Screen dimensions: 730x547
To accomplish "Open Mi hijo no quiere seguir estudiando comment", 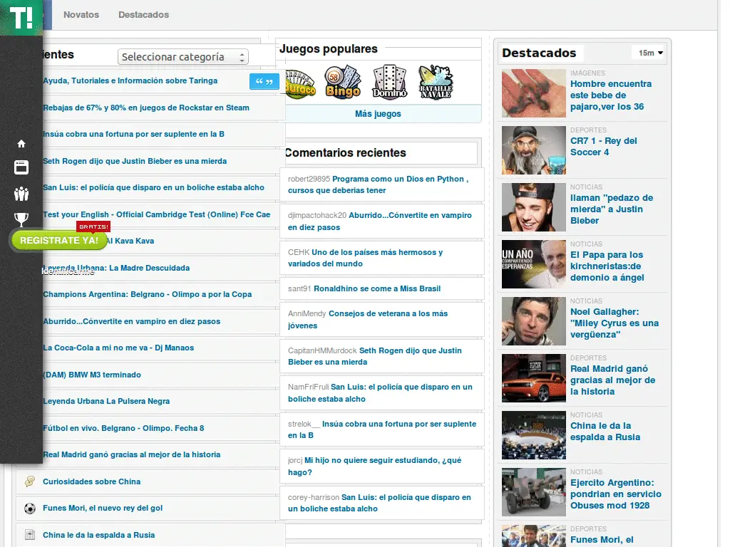I will pyautogui.click(x=375, y=466).
